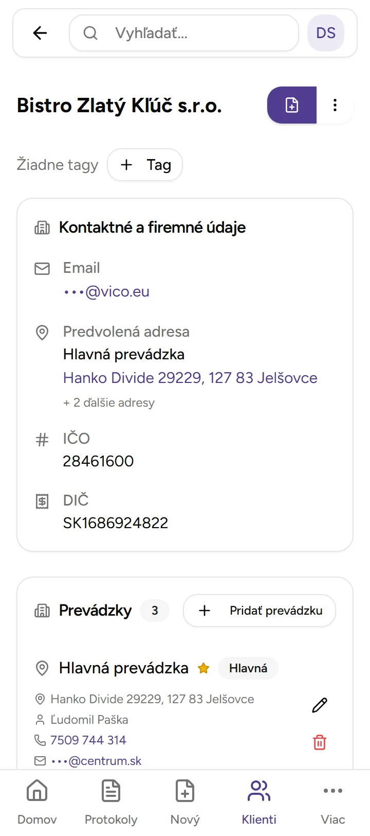The image size is (370, 836).
Task: Open the new document icon beside client name
Action: pos(291,105)
